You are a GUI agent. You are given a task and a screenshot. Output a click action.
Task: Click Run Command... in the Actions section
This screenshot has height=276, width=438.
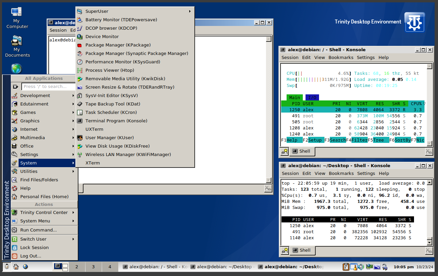(38, 230)
